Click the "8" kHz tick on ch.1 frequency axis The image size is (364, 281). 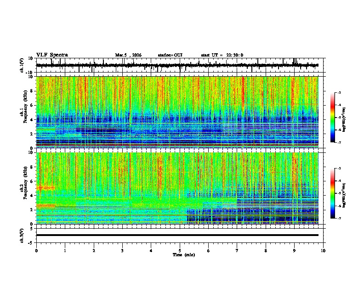click(x=32, y=91)
